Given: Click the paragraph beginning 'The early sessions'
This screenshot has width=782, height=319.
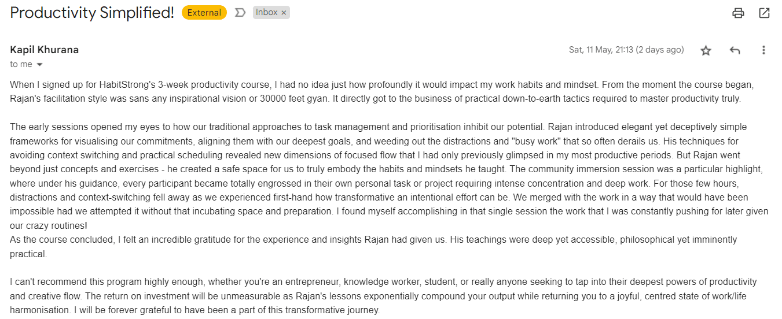Looking at the screenshot, I should (x=389, y=176).
